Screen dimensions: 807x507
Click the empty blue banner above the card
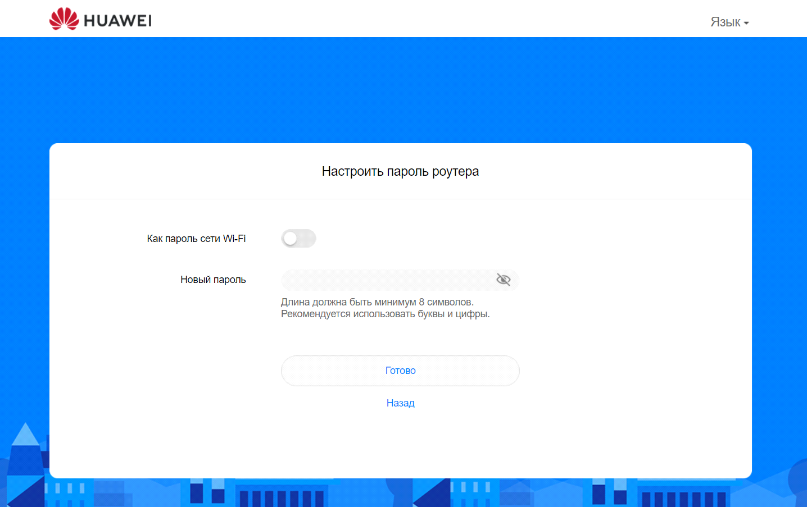pyautogui.click(x=400, y=90)
